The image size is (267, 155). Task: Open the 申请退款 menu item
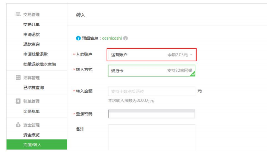coord(32,34)
